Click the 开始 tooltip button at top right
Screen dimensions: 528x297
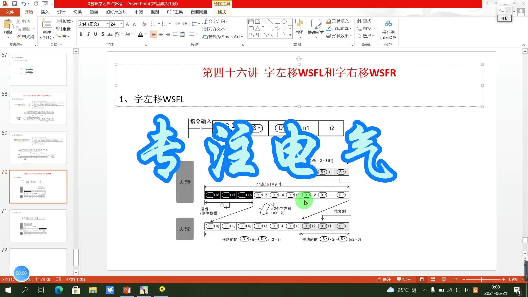[x=504, y=18]
